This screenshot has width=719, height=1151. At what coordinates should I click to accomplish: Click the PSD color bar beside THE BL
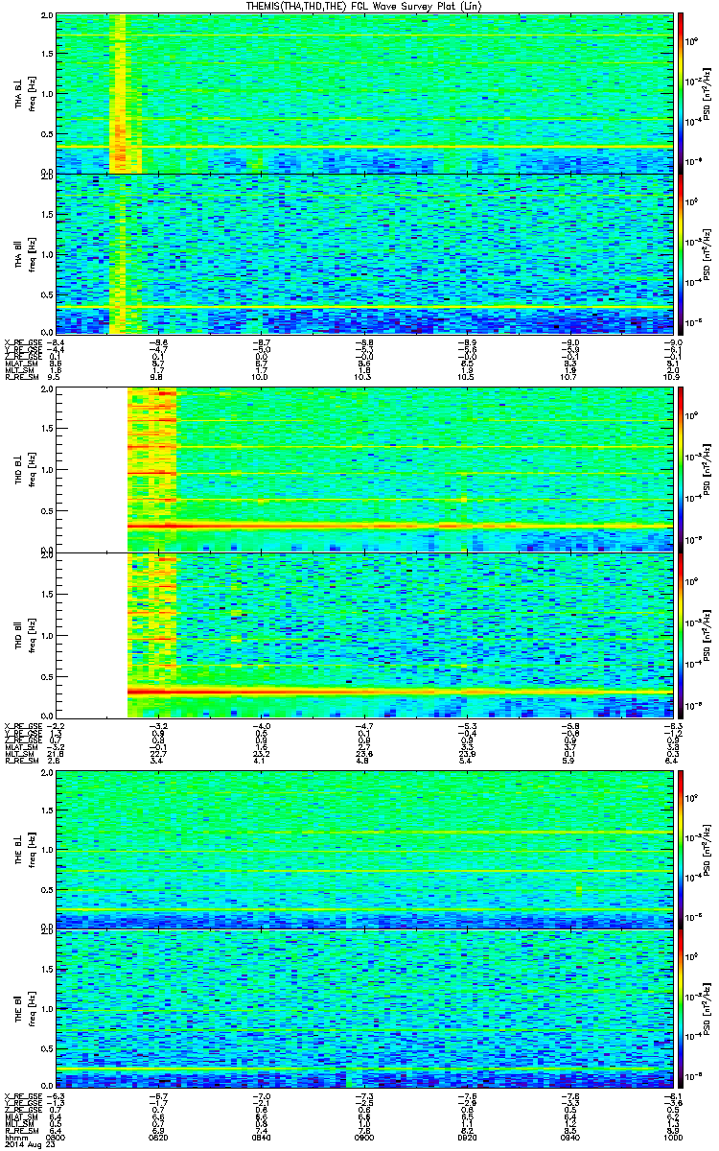tap(682, 849)
